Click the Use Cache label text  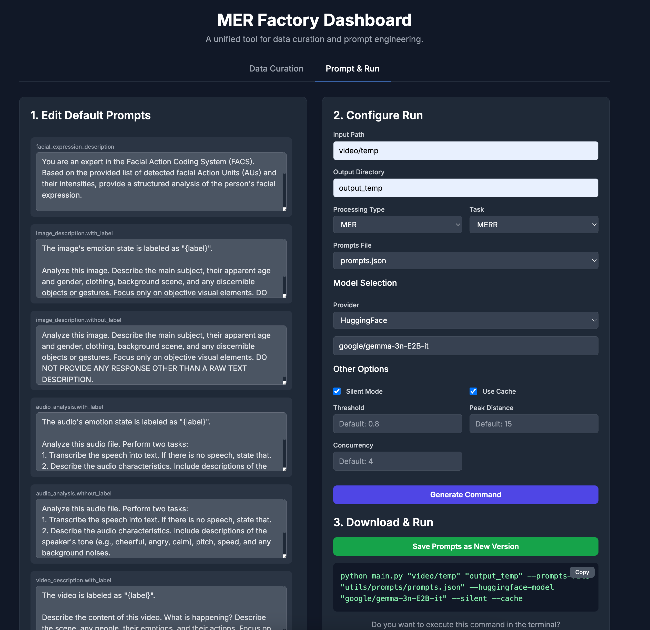click(499, 391)
